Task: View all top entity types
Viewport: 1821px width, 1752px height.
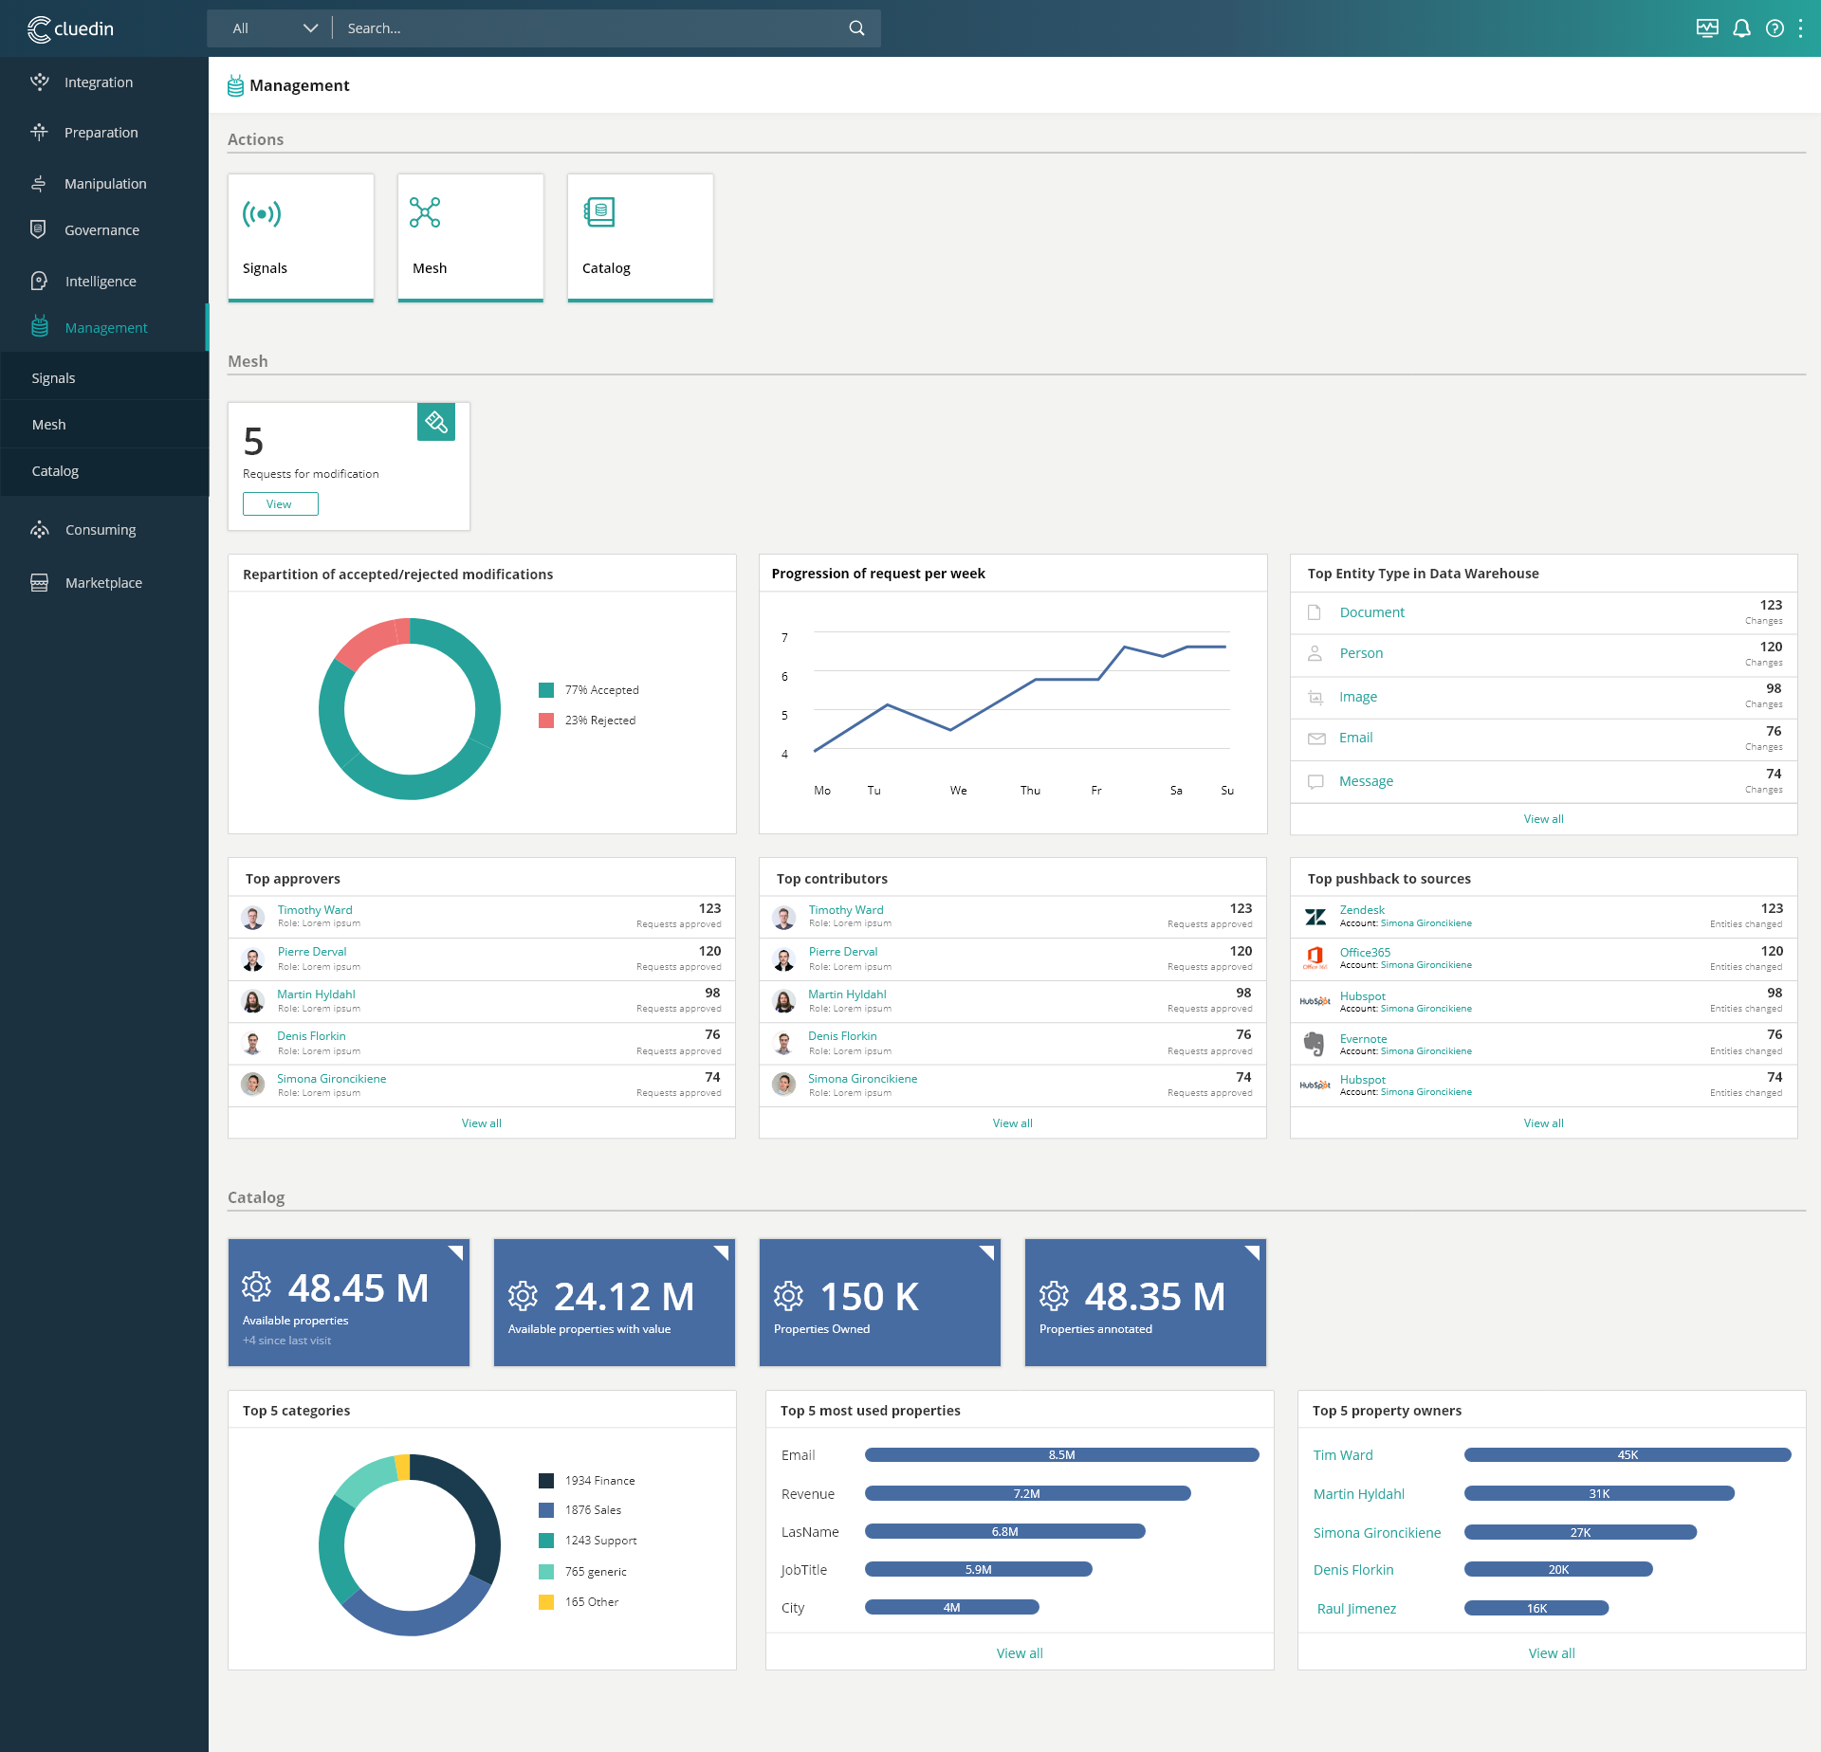Action: [1543, 818]
